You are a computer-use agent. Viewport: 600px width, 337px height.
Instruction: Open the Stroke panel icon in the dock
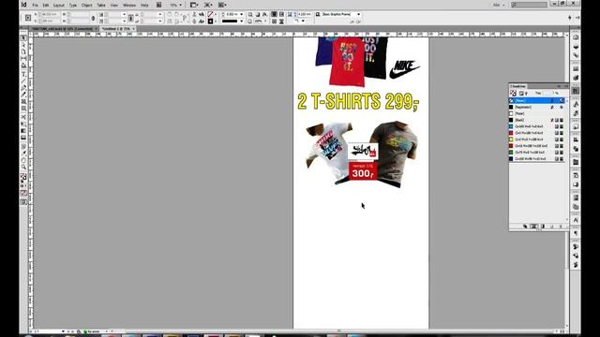(576, 68)
